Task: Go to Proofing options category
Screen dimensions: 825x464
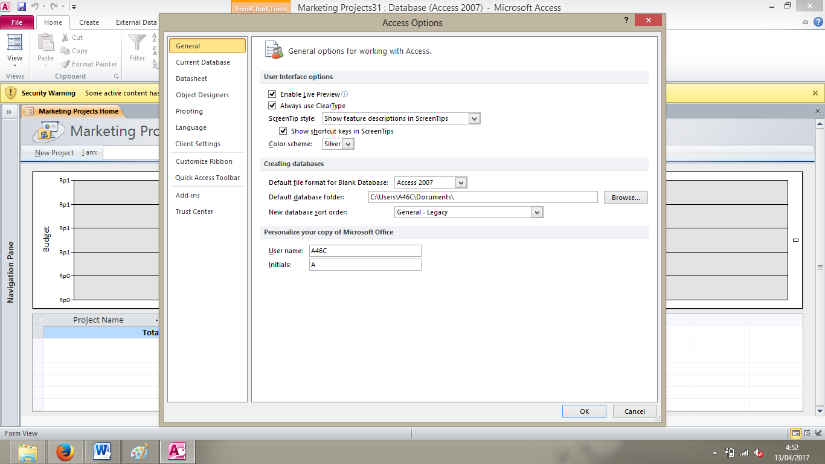Action: click(189, 111)
